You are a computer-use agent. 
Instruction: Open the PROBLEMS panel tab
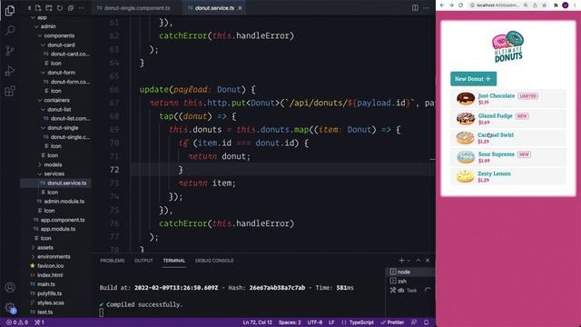tap(113, 261)
